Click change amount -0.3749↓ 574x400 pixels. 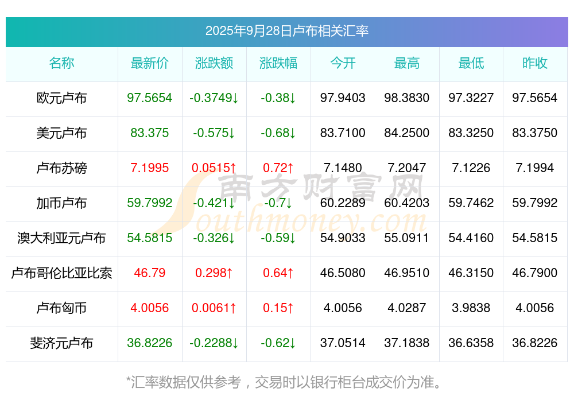[214, 98]
